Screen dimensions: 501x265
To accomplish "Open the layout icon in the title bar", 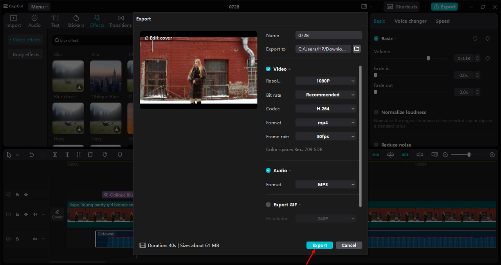I will tap(364, 7).
